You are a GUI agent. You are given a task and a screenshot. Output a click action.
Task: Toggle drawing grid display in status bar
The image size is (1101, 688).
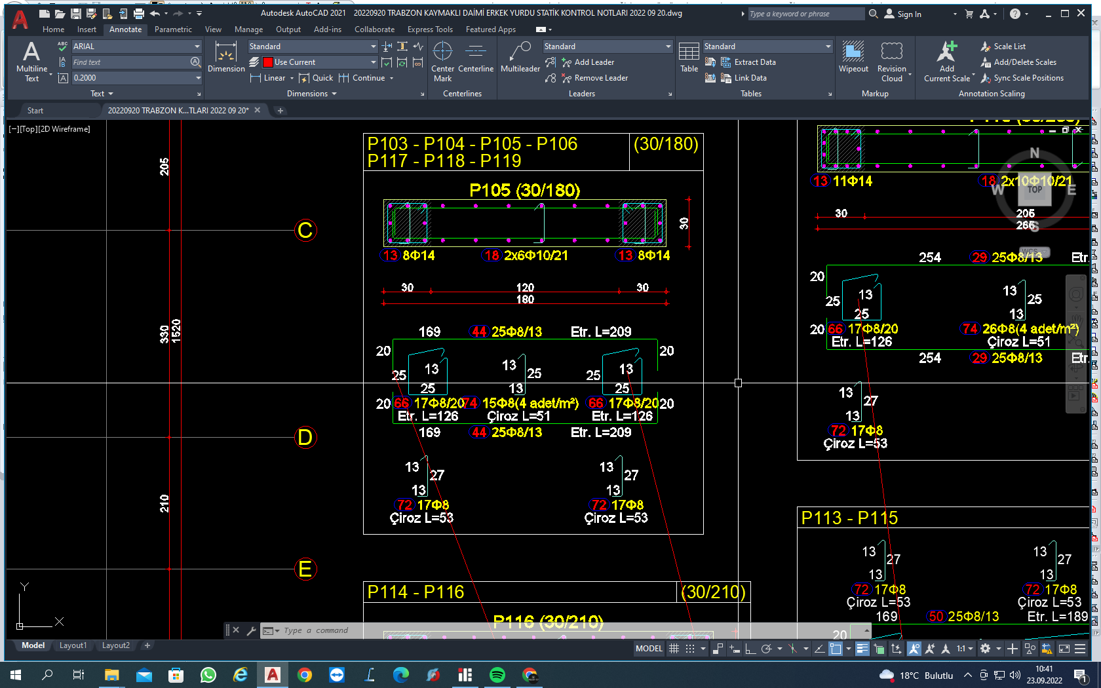pyautogui.click(x=674, y=649)
